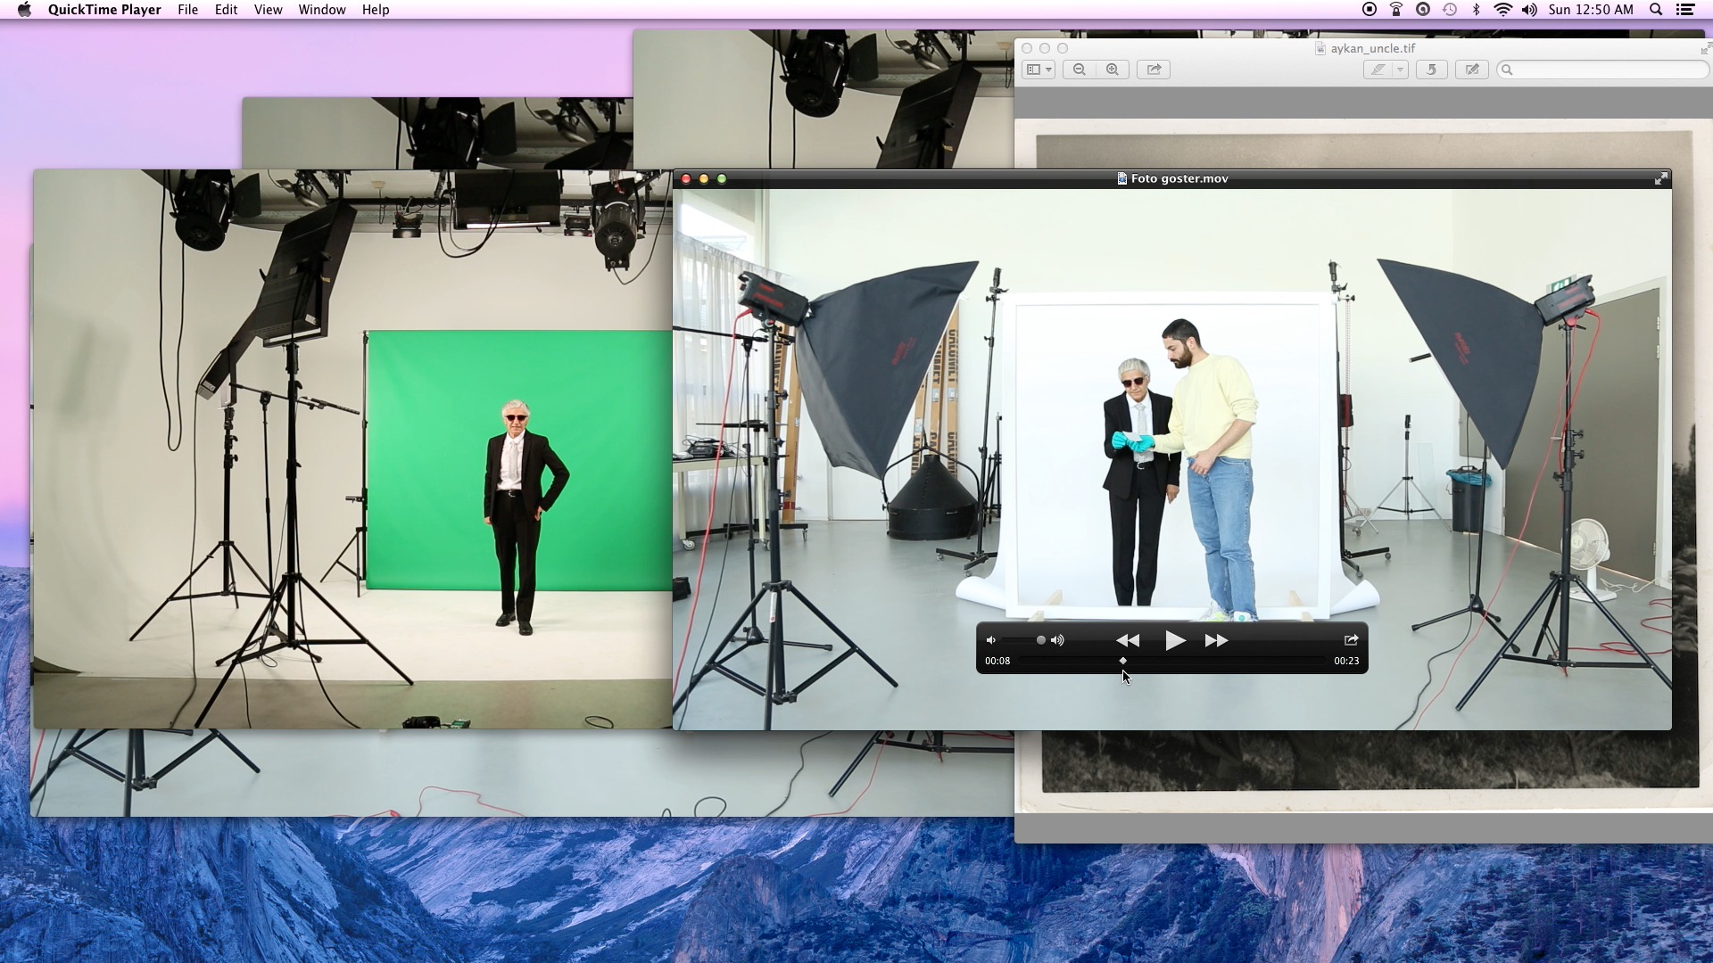The height and width of the screenshot is (963, 1713).
Task: Rotate the image using Preview's rotate button
Action: click(1432, 70)
